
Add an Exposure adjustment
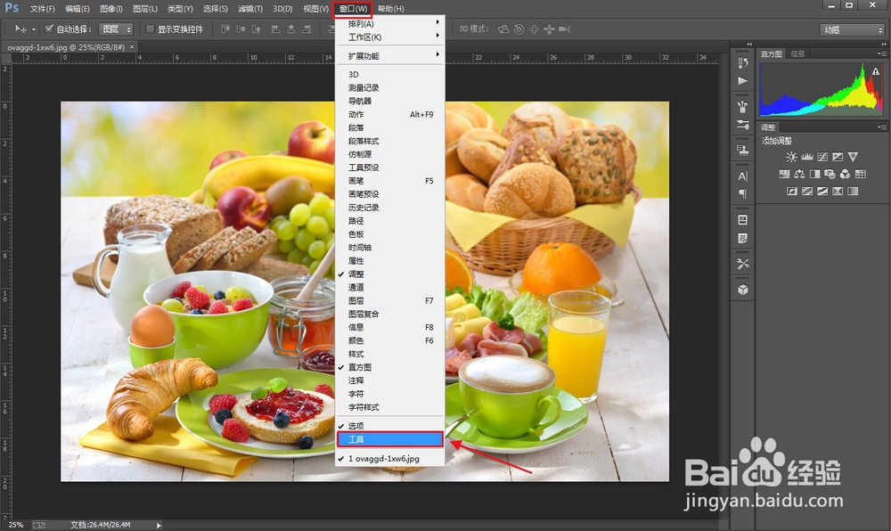click(838, 157)
